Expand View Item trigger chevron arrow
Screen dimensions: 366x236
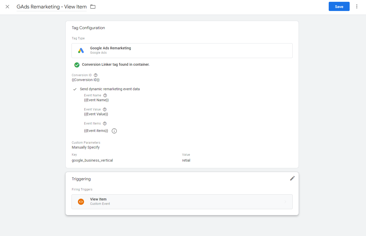[285, 202]
